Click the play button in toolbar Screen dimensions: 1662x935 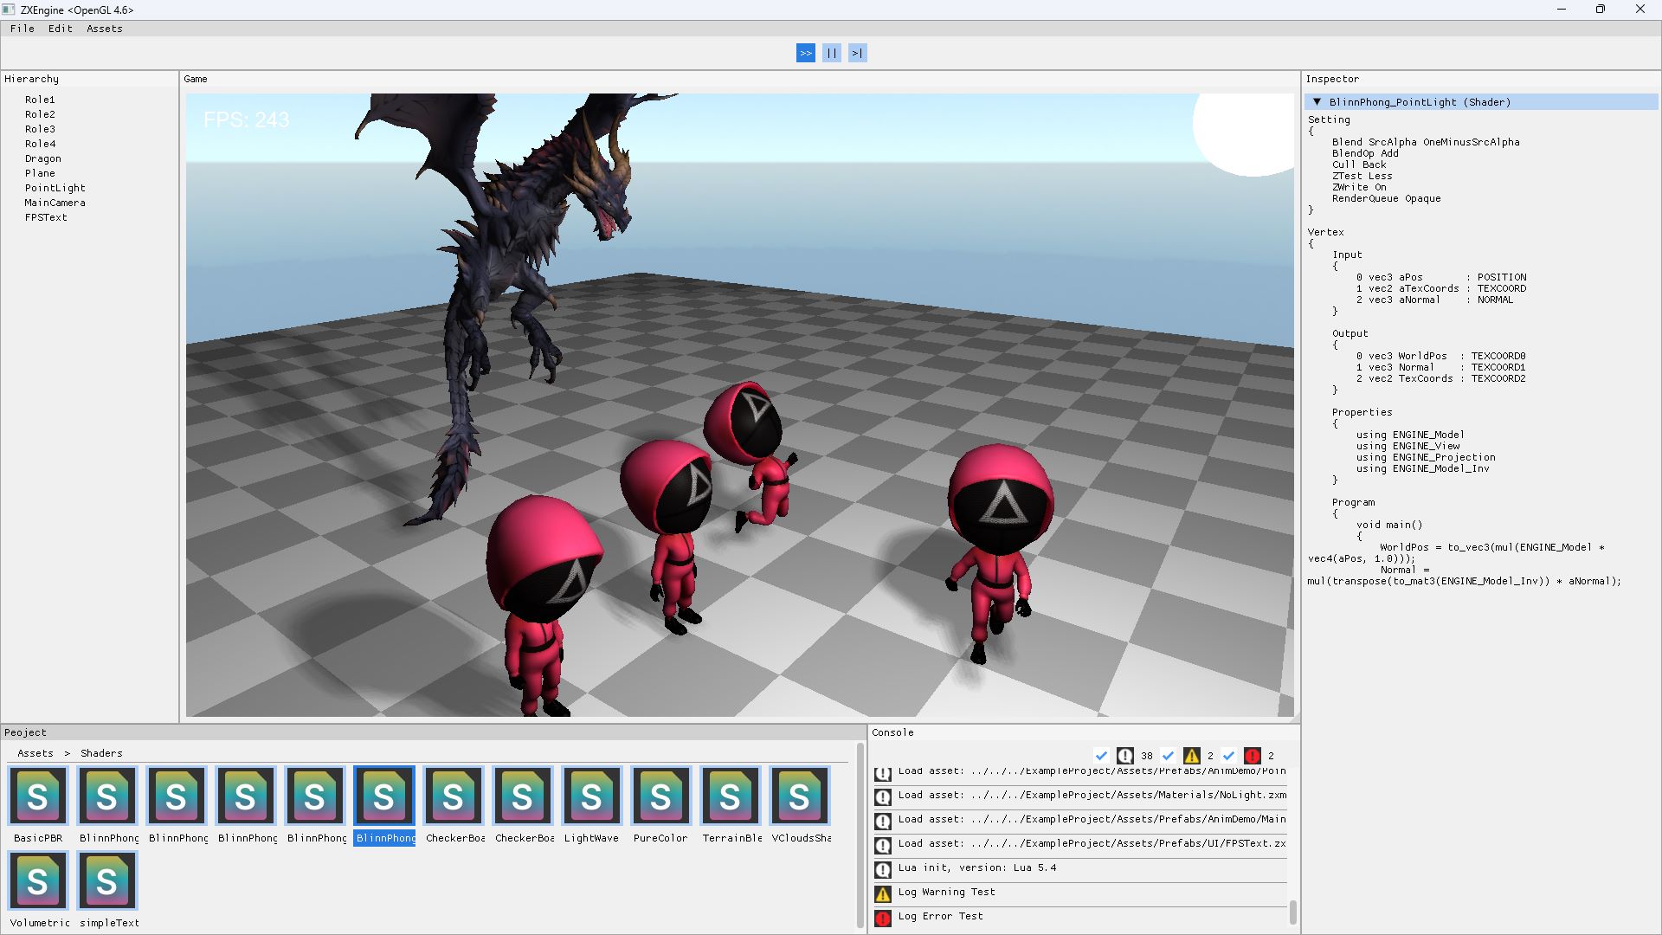coord(805,53)
